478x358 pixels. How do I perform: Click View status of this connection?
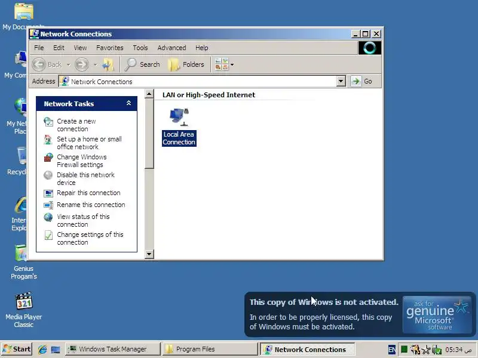click(x=83, y=220)
